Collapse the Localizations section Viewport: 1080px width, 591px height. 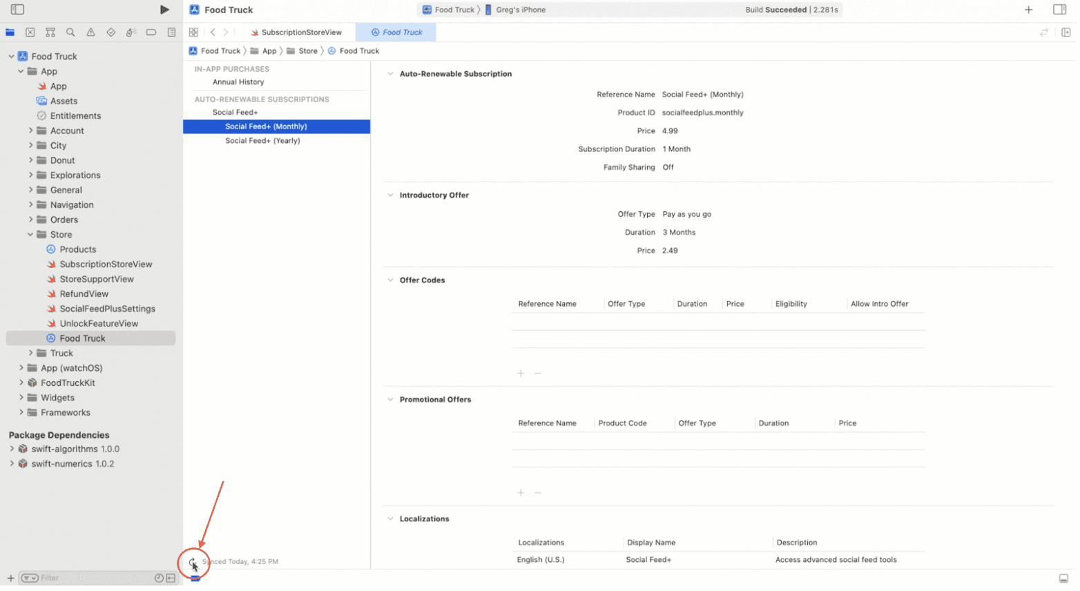tap(392, 519)
